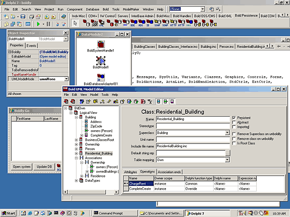Click the purple filter icon in Model Editor toolbar

172,101
